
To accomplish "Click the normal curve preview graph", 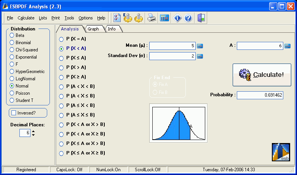I will tap(179, 123).
